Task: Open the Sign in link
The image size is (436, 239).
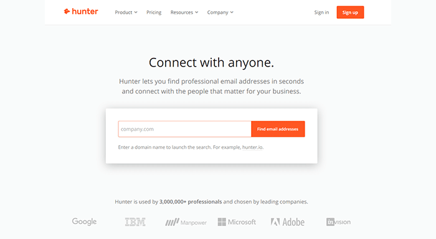Action: click(321, 12)
